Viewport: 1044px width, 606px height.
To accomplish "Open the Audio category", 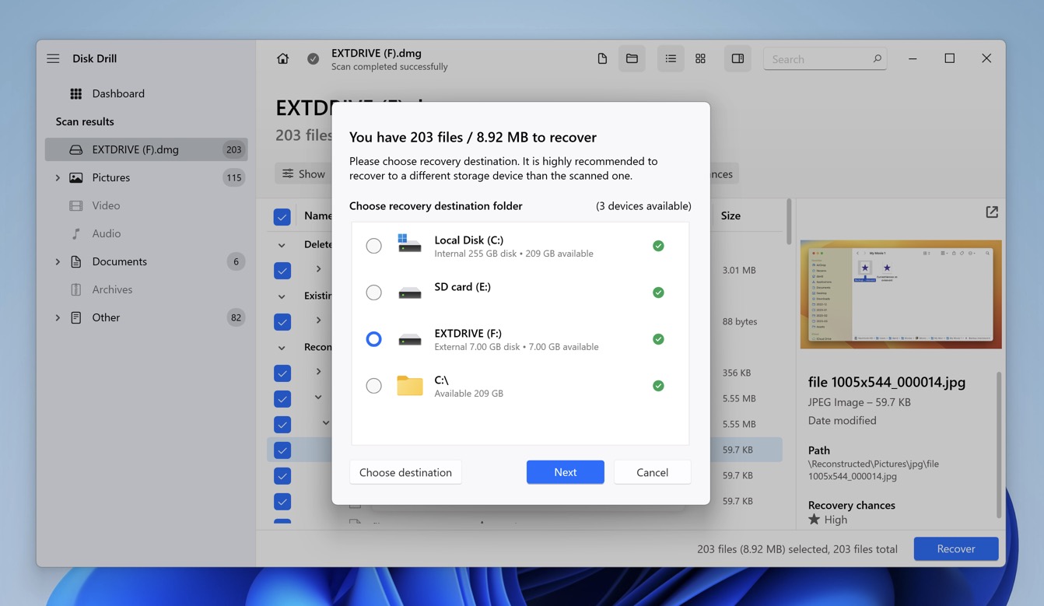I will point(146,233).
